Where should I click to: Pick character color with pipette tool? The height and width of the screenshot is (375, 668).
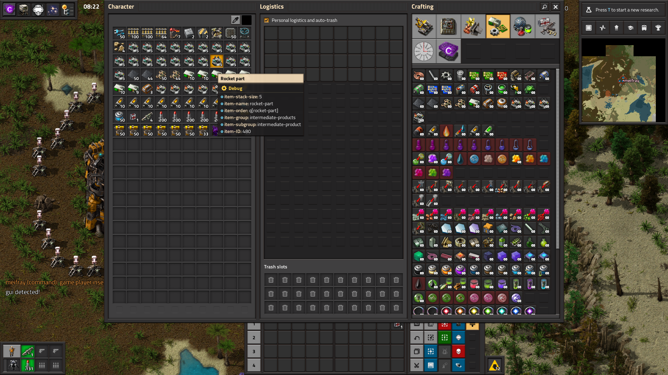(236, 20)
